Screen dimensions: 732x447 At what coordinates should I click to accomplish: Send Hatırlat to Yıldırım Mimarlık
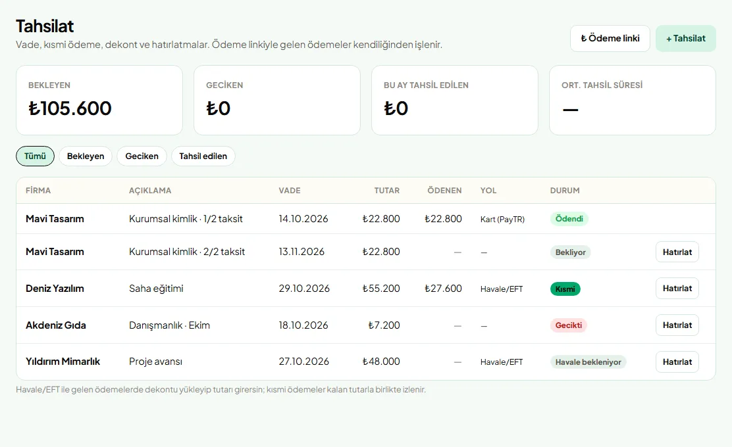[x=677, y=362]
